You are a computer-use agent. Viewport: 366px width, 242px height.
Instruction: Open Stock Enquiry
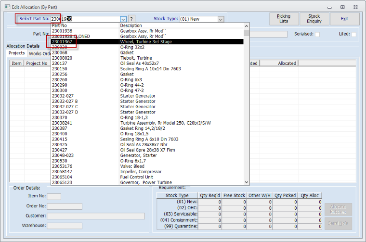tap(314, 19)
